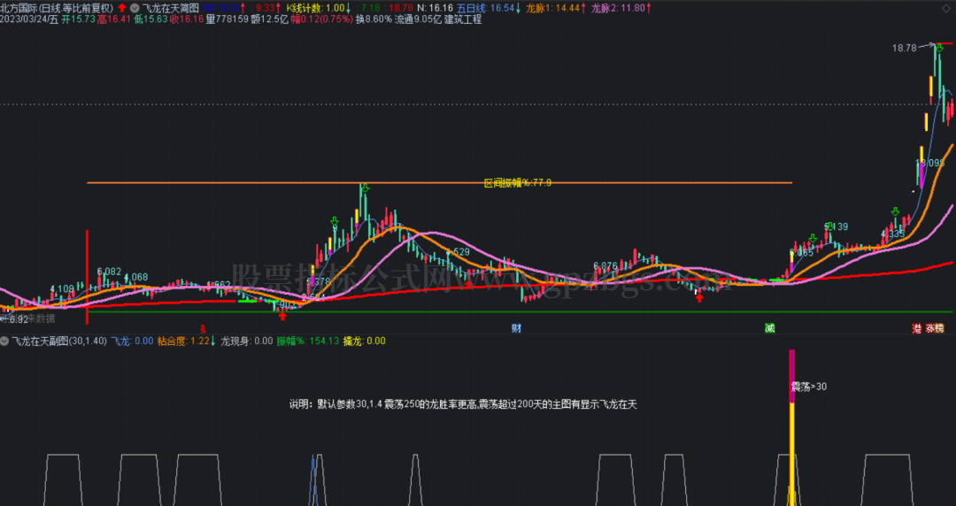Click the N: 16.16 value
Screen dimensions: 956x506
tap(435, 8)
